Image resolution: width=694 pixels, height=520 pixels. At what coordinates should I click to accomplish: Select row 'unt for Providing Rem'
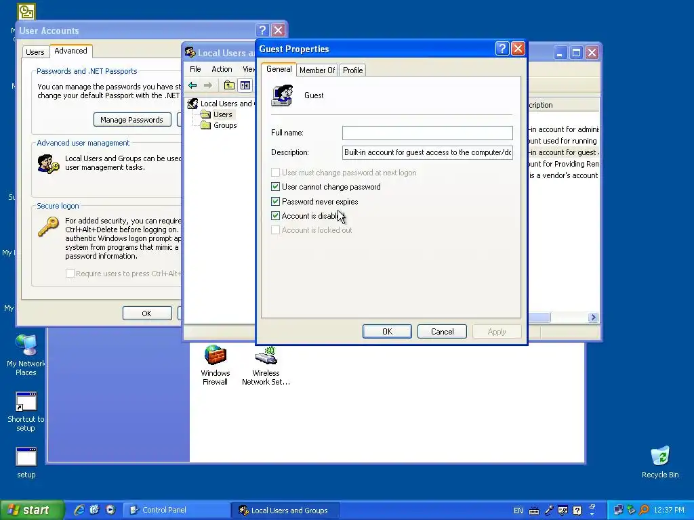point(563,164)
